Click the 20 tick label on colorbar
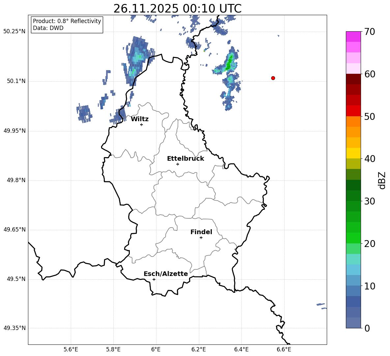Screen dimensions: 390x356 [370, 243]
